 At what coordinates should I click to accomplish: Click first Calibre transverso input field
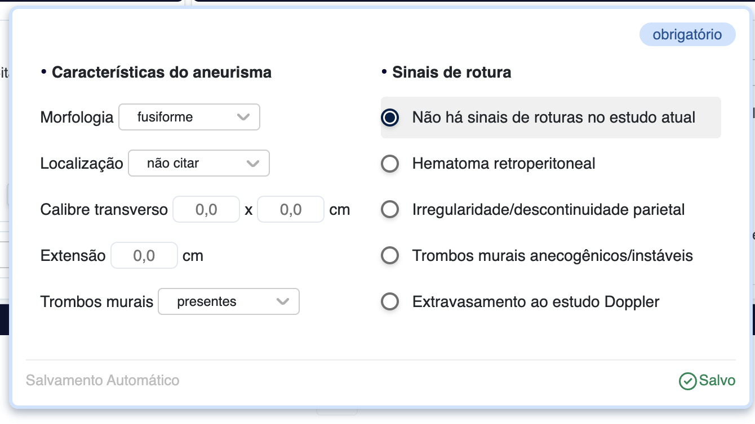click(x=206, y=210)
